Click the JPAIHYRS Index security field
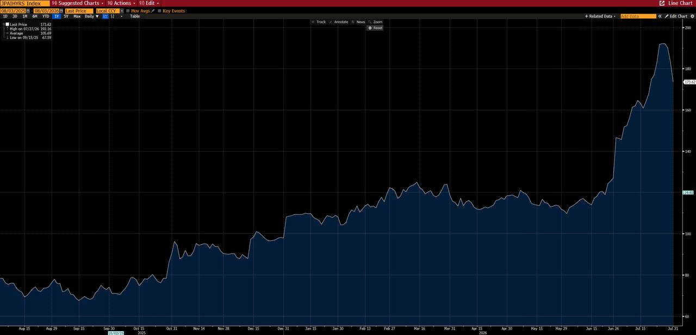 (x=25, y=3)
